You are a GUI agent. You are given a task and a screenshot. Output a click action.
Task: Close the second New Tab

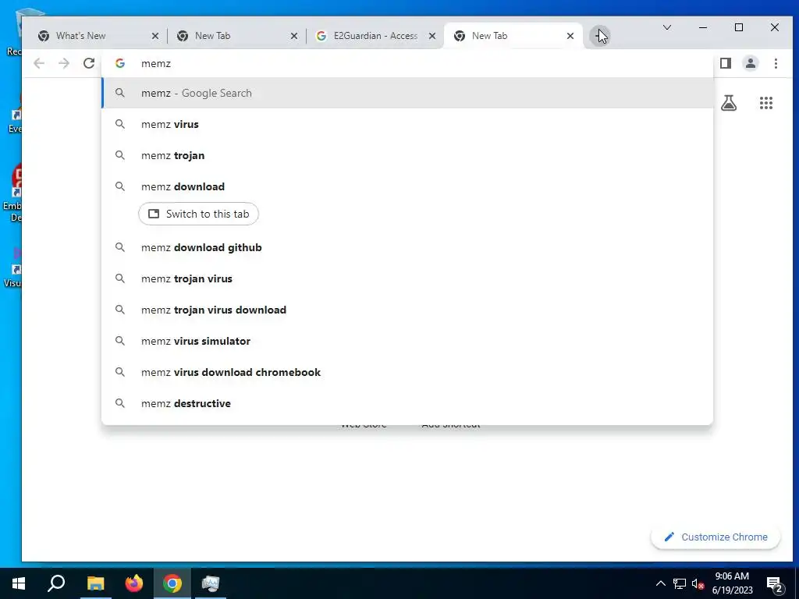(294, 36)
